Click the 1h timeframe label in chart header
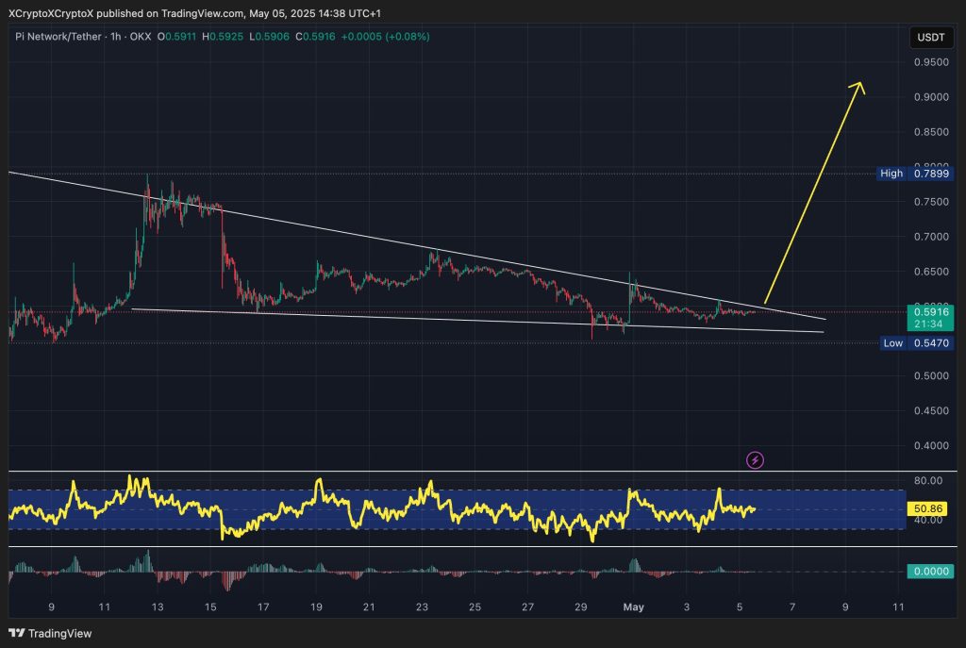Viewport: 966px width, 648px height. point(115,37)
